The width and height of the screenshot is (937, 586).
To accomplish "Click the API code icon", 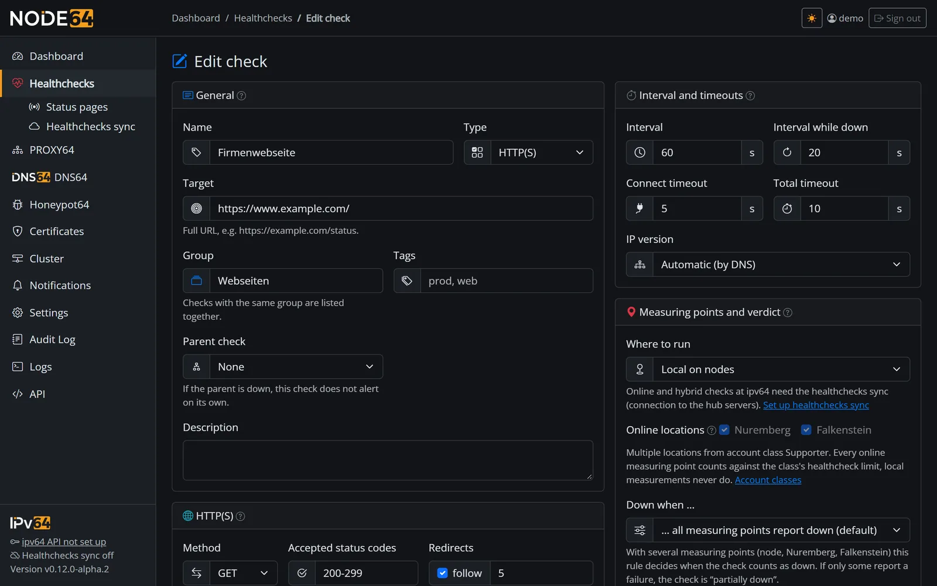I will click(x=18, y=394).
